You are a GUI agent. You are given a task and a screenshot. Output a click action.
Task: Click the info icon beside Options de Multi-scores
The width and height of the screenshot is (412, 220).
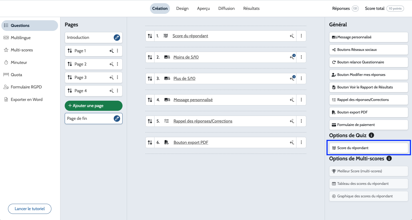[x=389, y=158]
